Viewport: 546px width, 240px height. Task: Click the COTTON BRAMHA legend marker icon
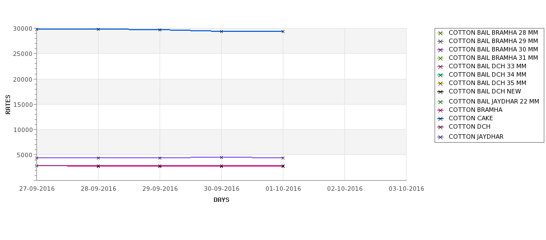[x=441, y=110]
